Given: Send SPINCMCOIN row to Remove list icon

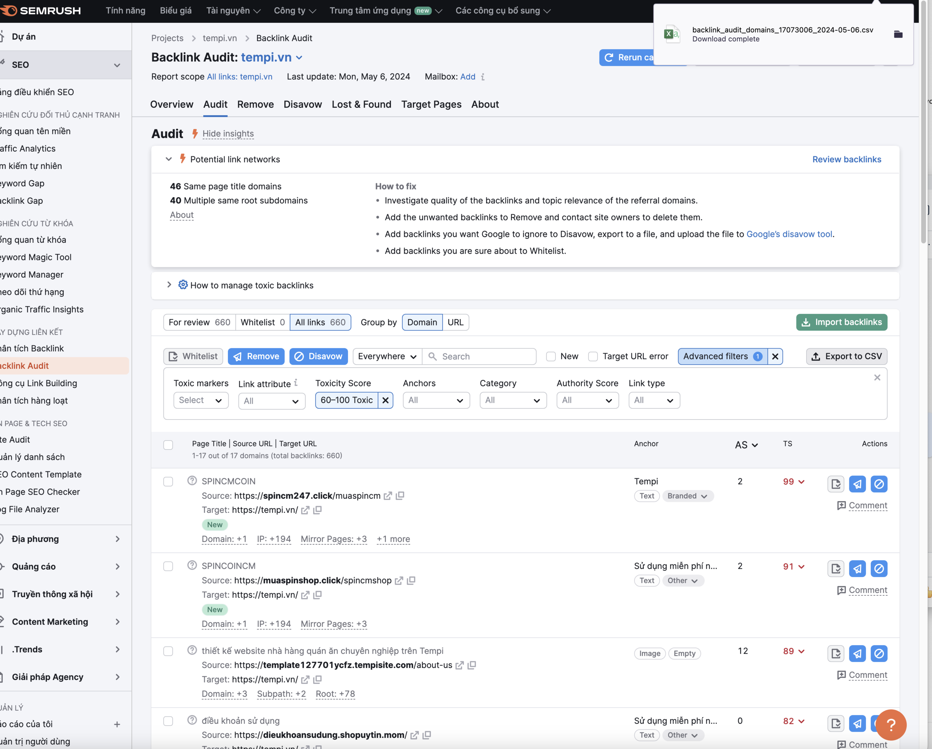Looking at the screenshot, I should pyautogui.click(x=857, y=484).
